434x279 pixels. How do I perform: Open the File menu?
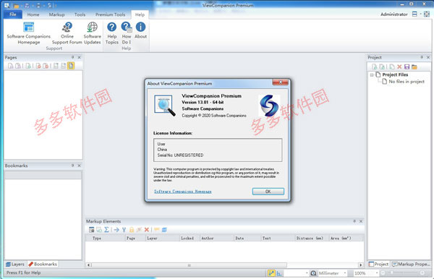click(x=13, y=14)
